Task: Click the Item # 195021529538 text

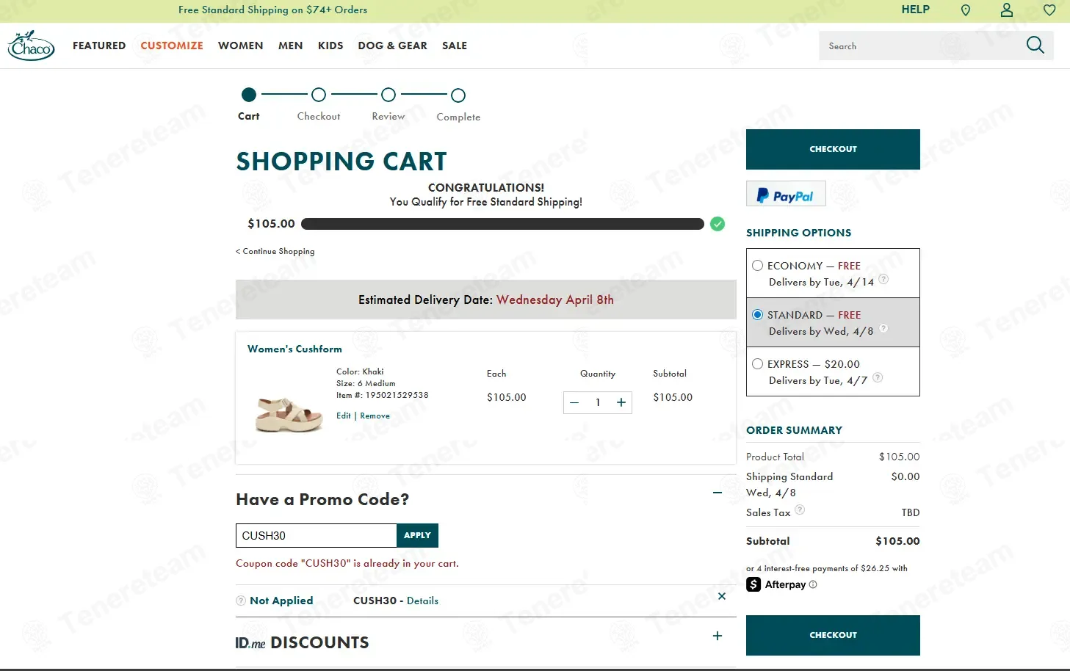Action: [x=382, y=395]
